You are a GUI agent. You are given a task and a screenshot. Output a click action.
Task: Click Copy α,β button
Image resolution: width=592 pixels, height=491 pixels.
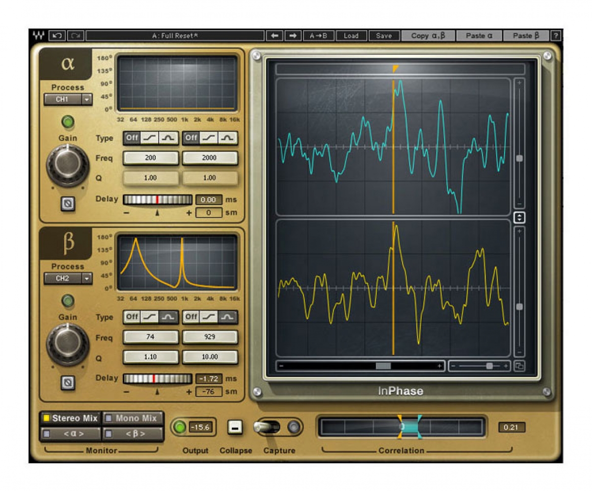point(428,36)
